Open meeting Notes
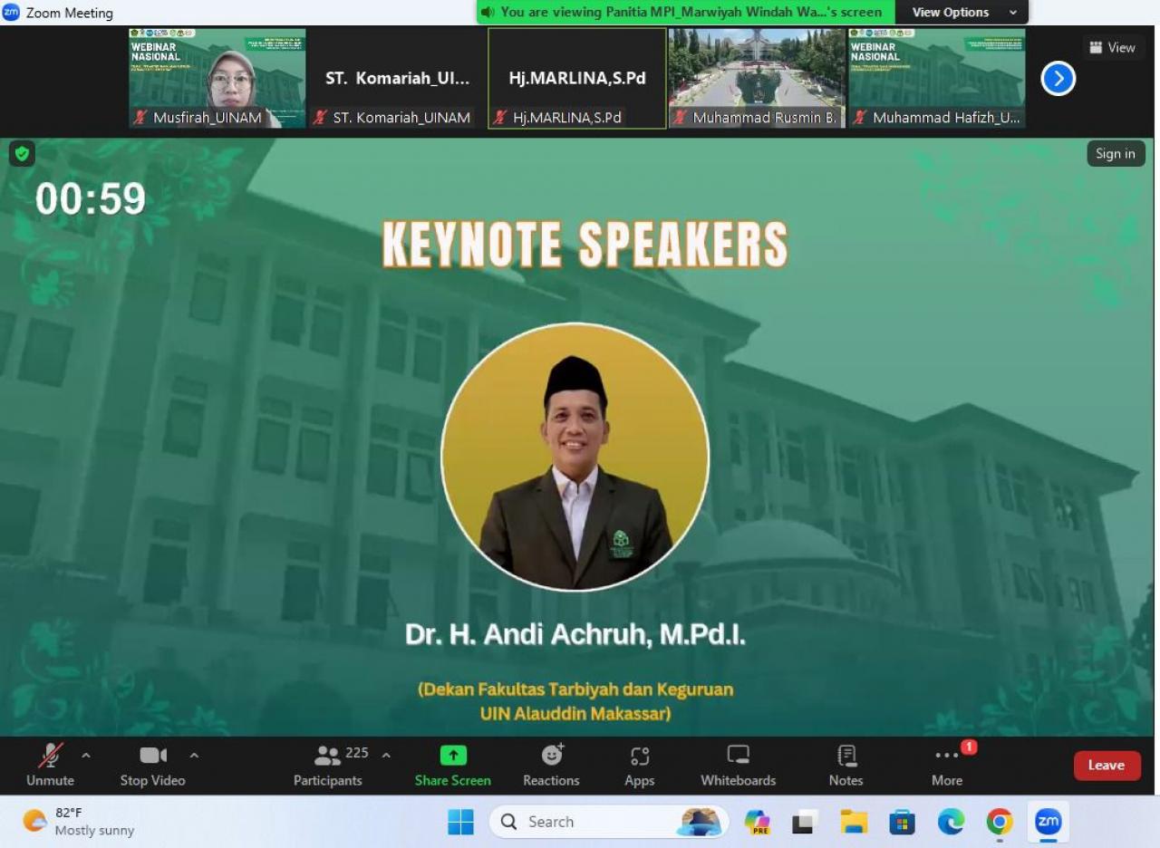The height and width of the screenshot is (848, 1160). click(845, 766)
